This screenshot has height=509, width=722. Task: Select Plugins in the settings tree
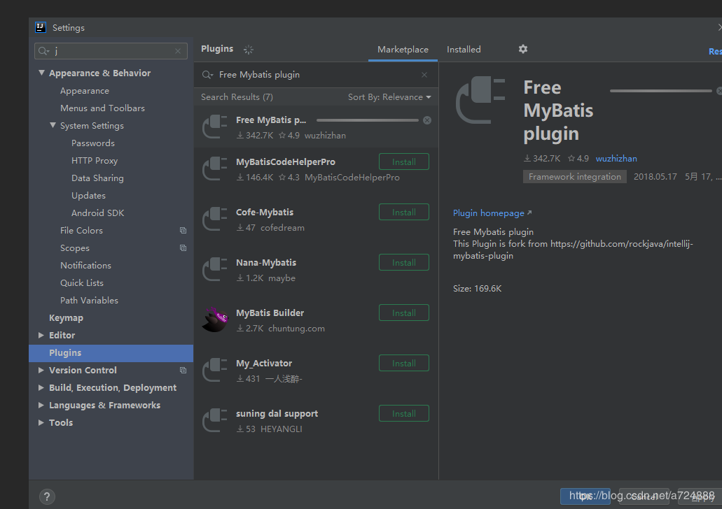tap(111, 352)
